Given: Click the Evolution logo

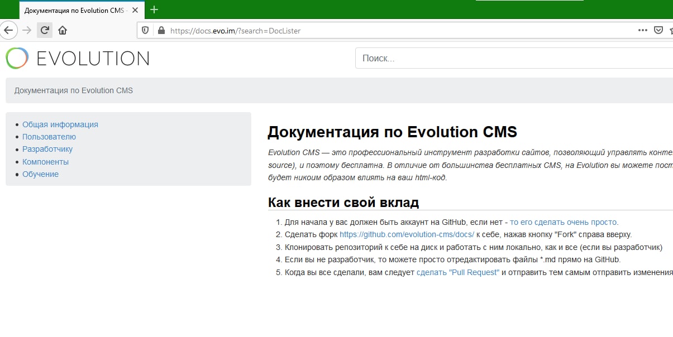Looking at the screenshot, I should pyautogui.click(x=78, y=58).
